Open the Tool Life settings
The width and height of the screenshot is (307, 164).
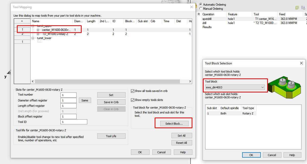(111, 136)
